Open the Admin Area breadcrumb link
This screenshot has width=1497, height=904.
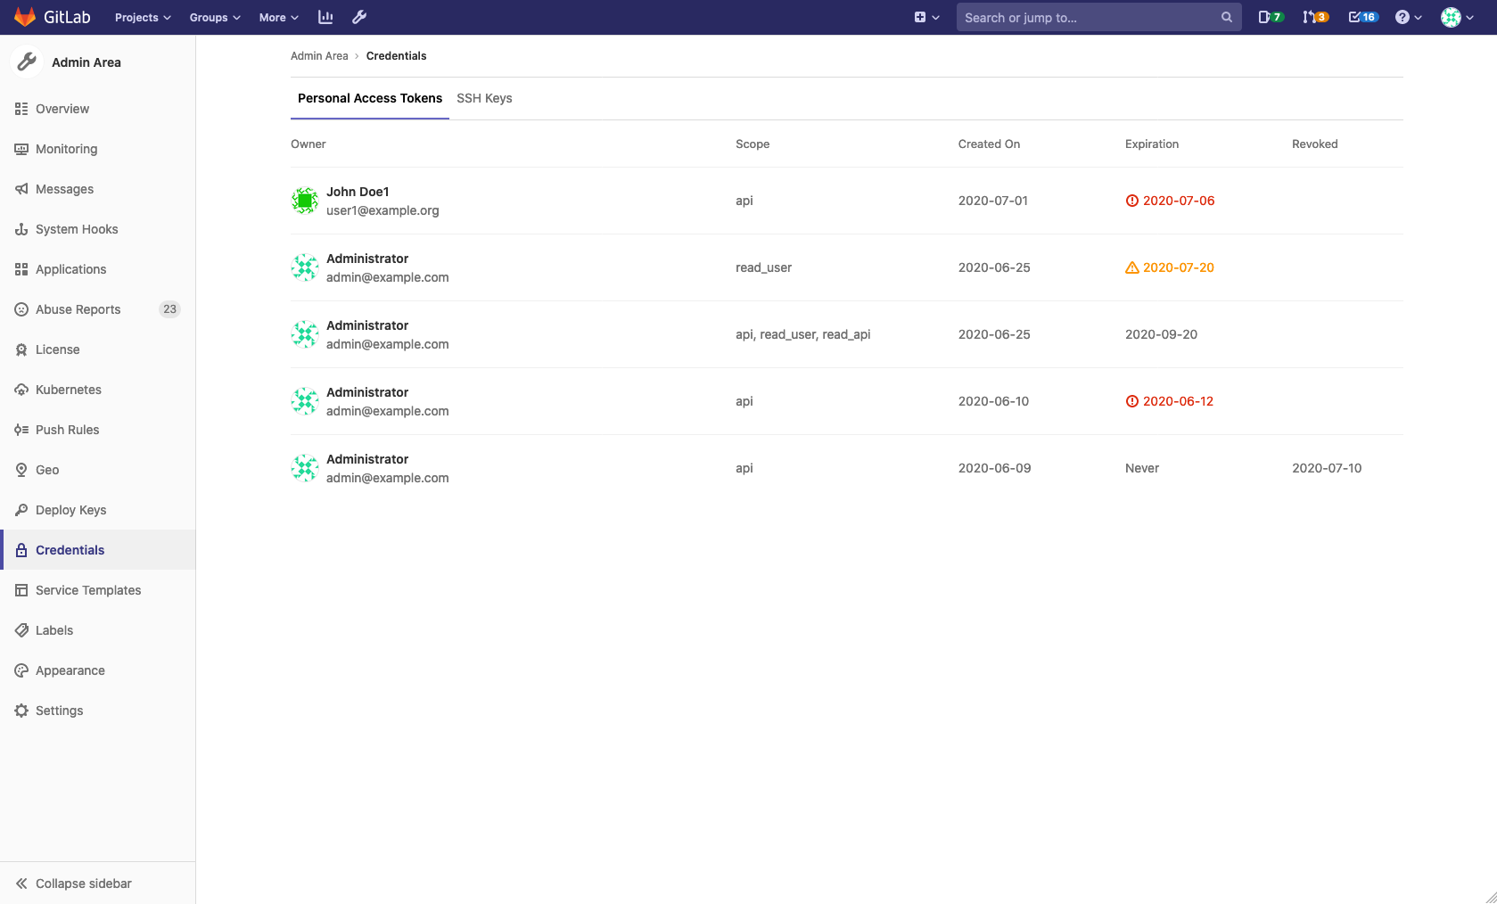[319, 55]
